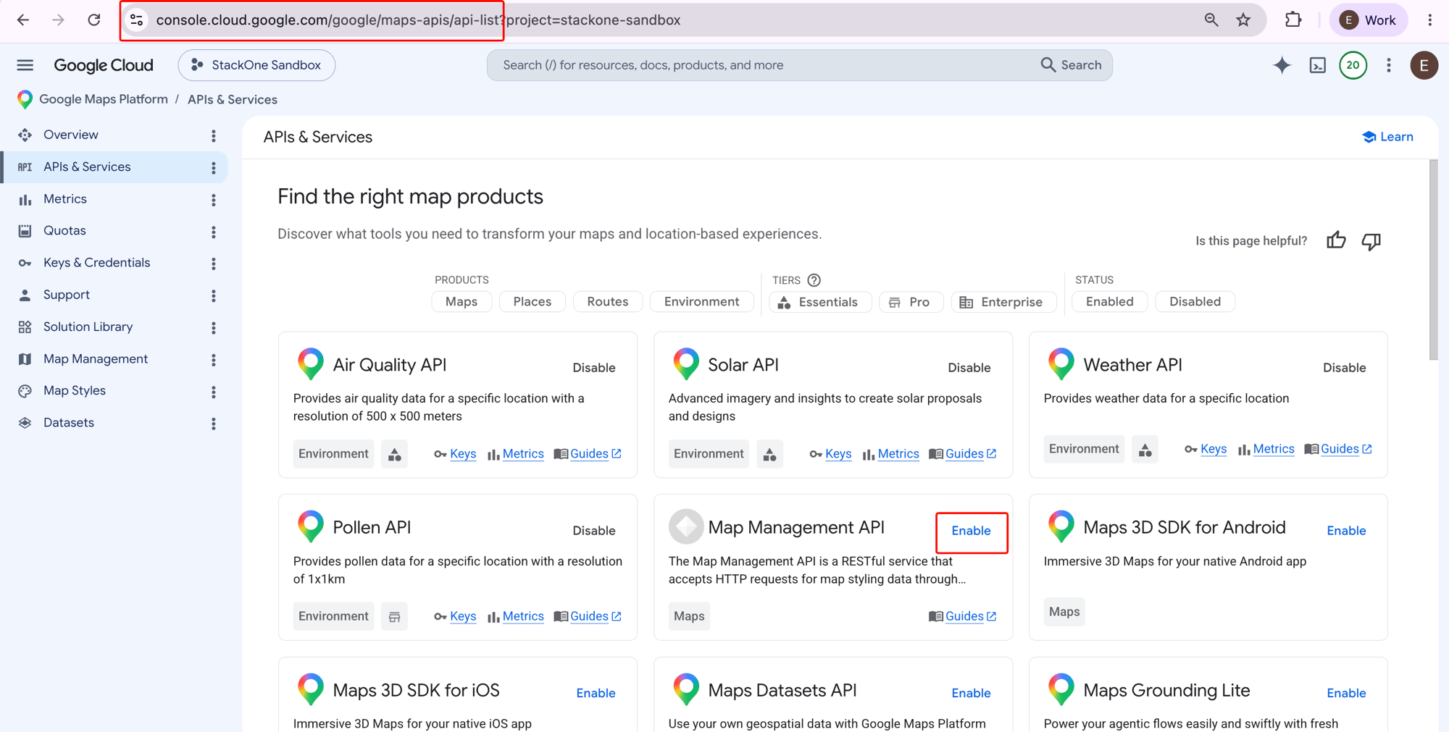Image resolution: width=1449 pixels, height=732 pixels.
Task: Toggle the Maps product filter chip
Action: coord(462,302)
